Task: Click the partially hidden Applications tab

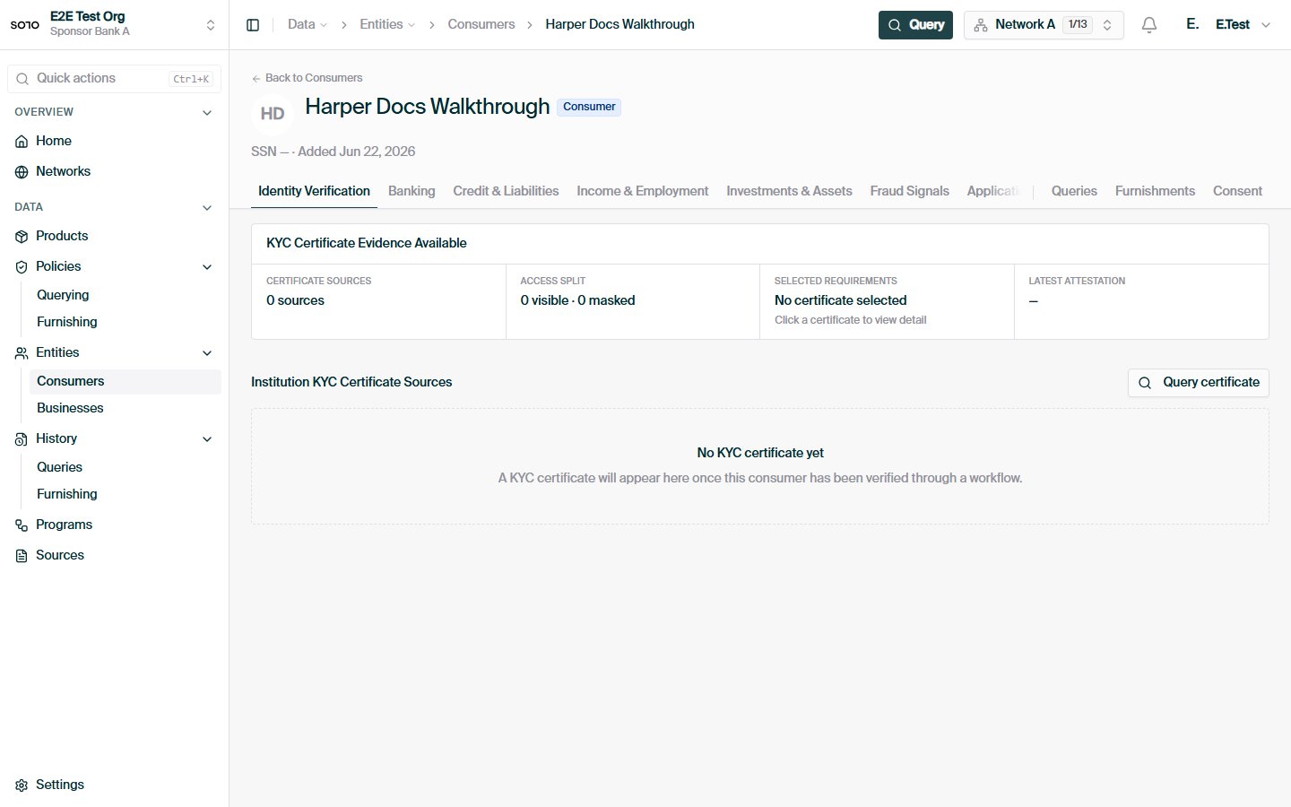Action: tap(993, 191)
